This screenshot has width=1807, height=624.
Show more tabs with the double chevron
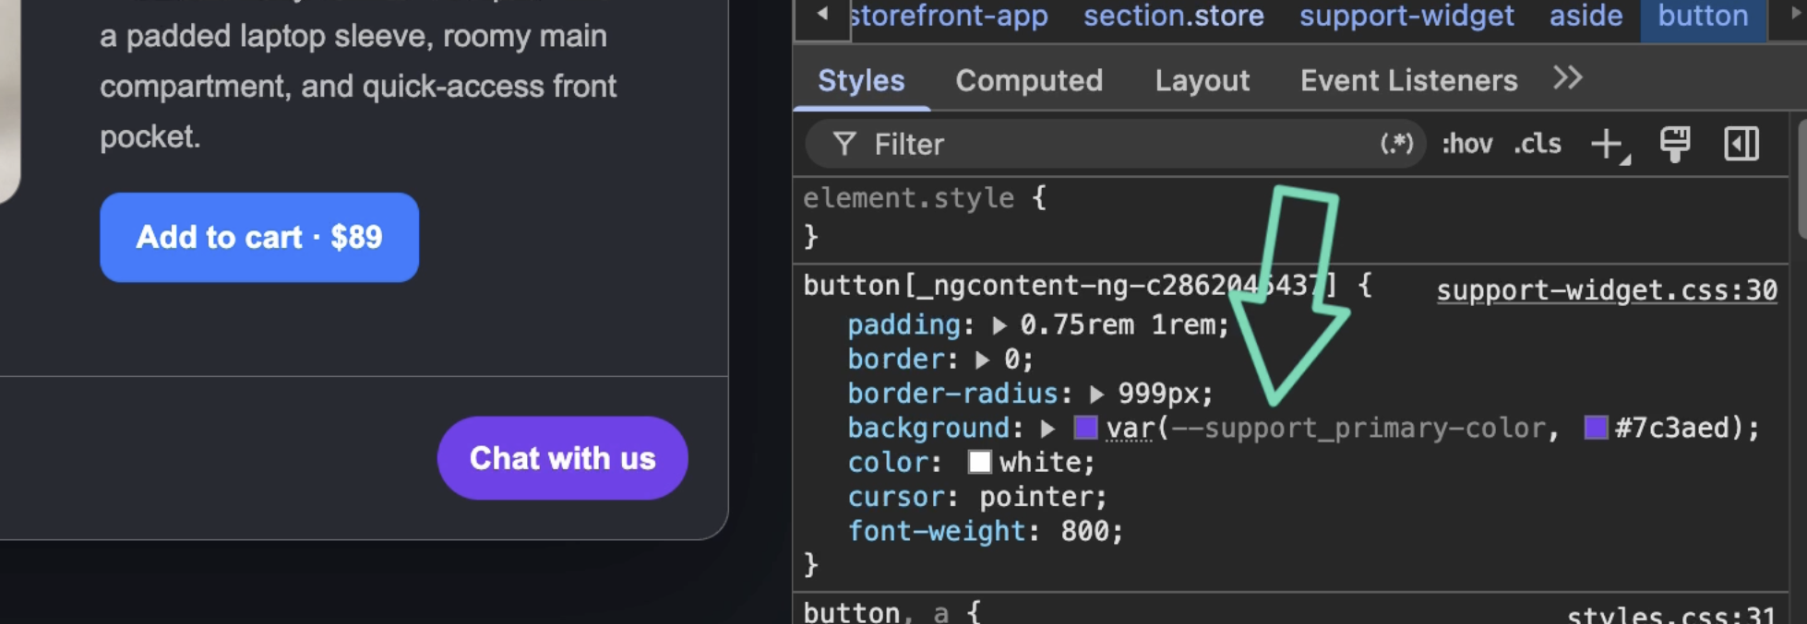[1567, 78]
